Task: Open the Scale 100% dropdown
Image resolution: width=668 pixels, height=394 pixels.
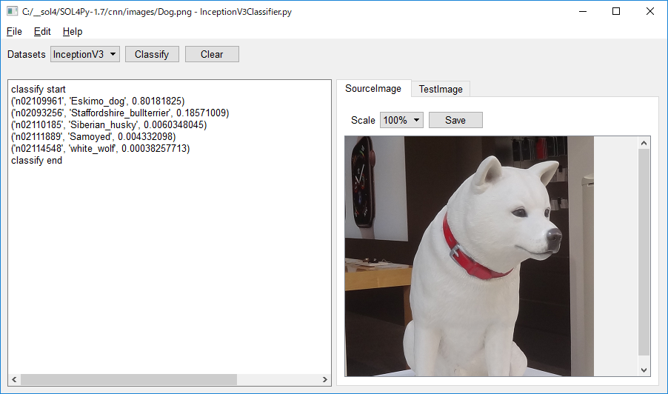Action: (401, 120)
